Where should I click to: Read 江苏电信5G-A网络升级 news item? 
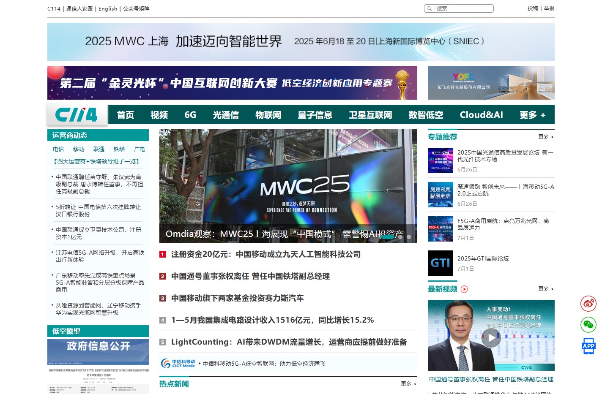(x=100, y=256)
